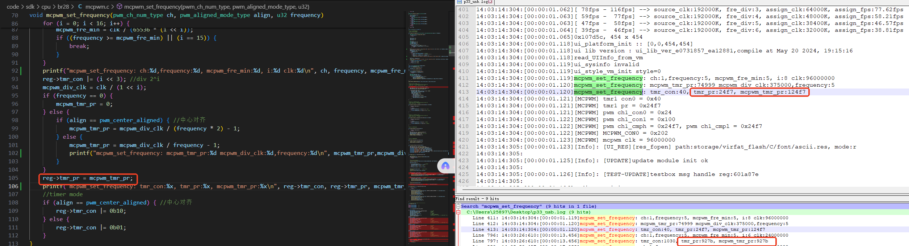
Task: Jump to search result 'Line 412'
Action: click(630, 224)
